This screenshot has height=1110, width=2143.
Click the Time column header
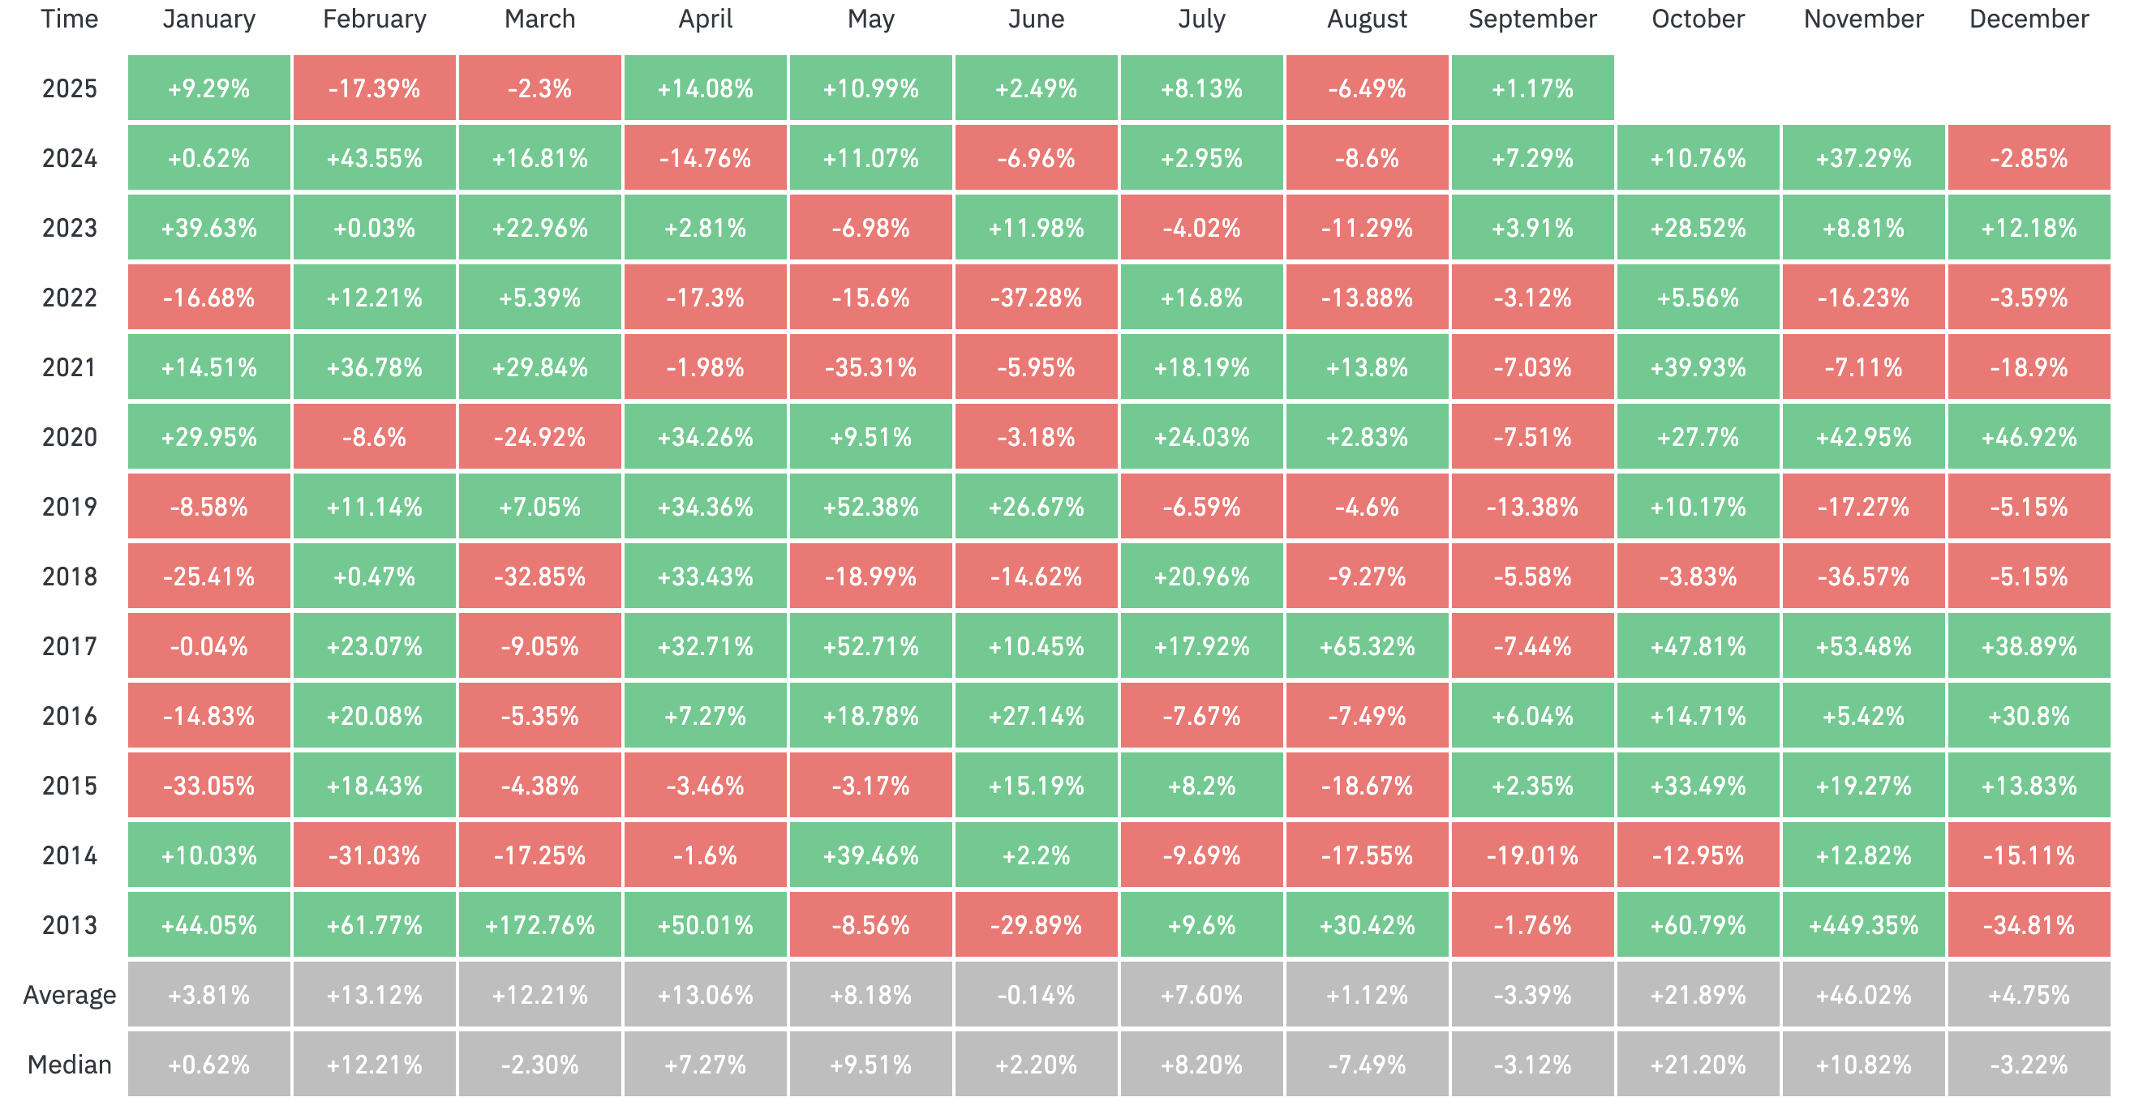69,19
